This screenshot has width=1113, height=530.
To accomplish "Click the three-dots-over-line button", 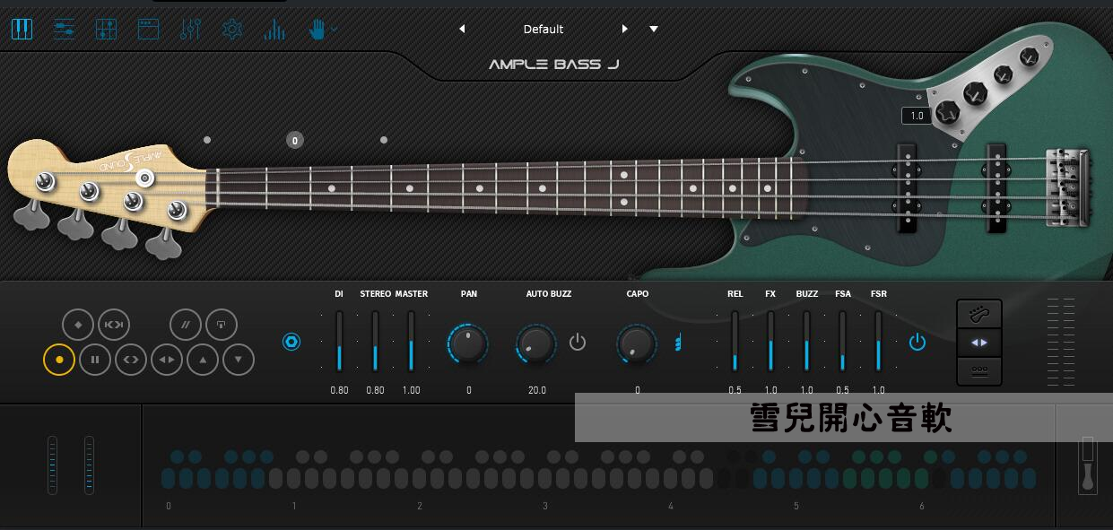I will click(x=979, y=371).
